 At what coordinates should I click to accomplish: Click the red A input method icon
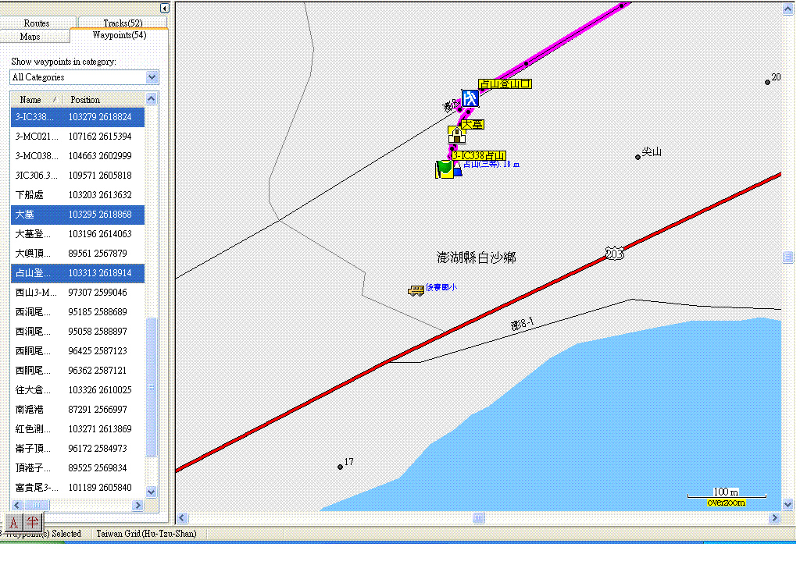click(14, 522)
